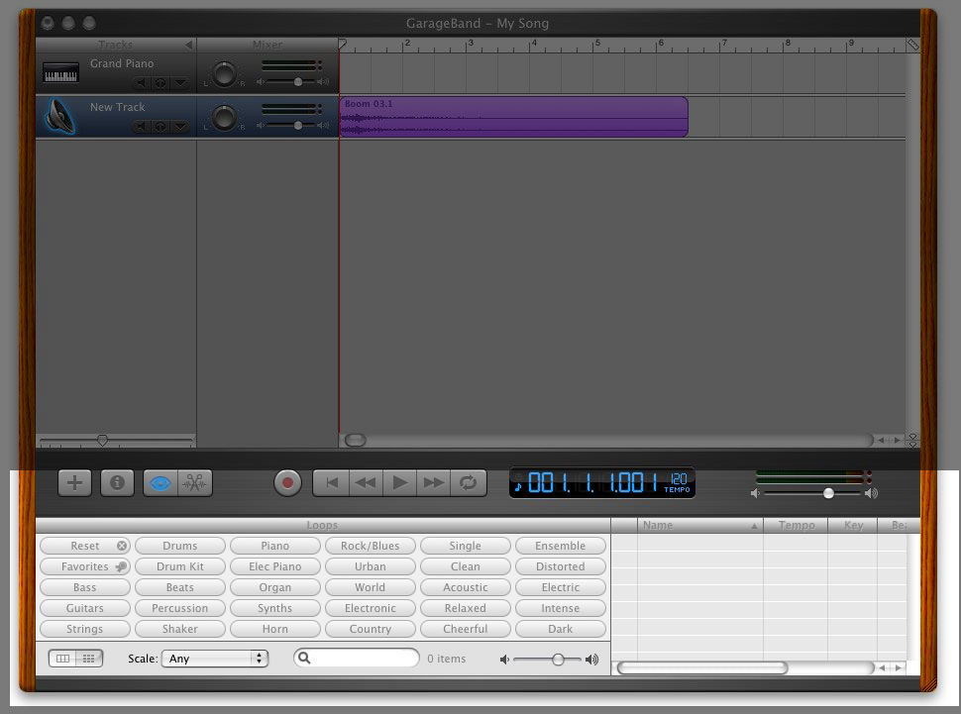Filter loops by Strings
961x714 pixels.
pyautogui.click(x=84, y=629)
